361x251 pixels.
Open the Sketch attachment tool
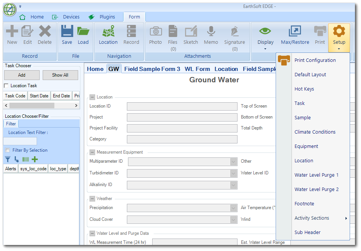[191, 31]
